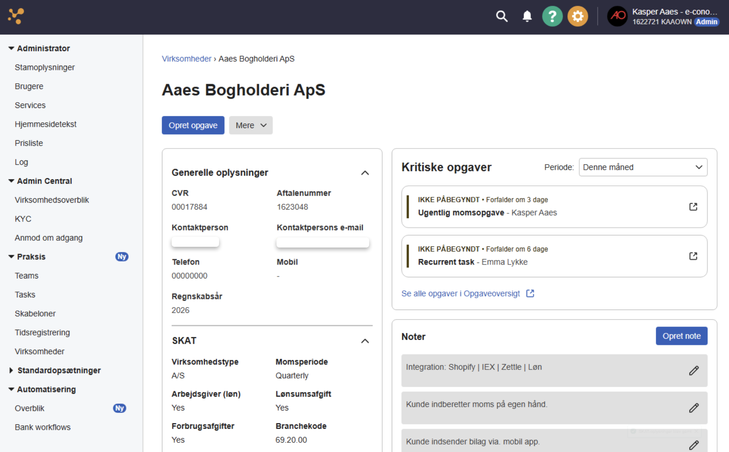Open 'Se alle opgaver i Opgaveoversigt' link

click(x=460, y=293)
